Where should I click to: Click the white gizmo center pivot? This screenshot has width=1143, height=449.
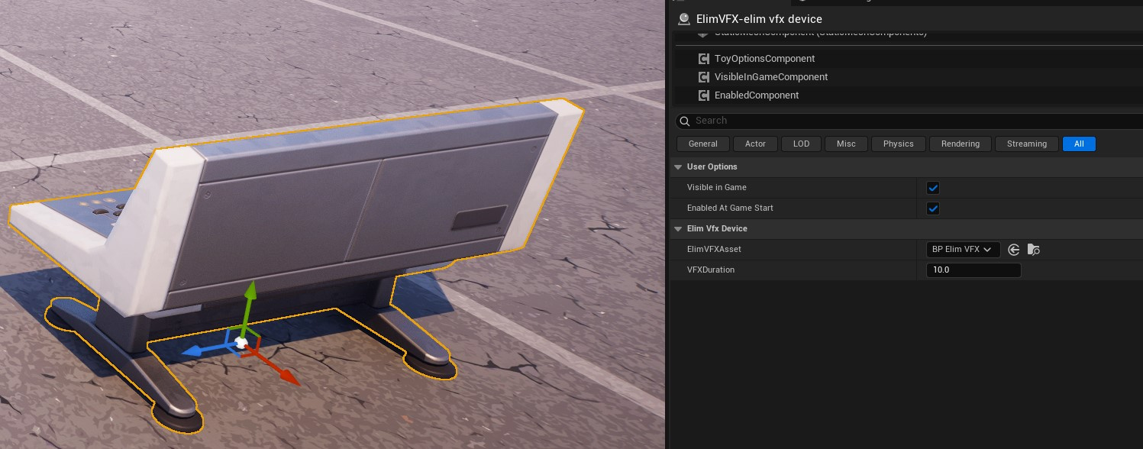(x=241, y=344)
